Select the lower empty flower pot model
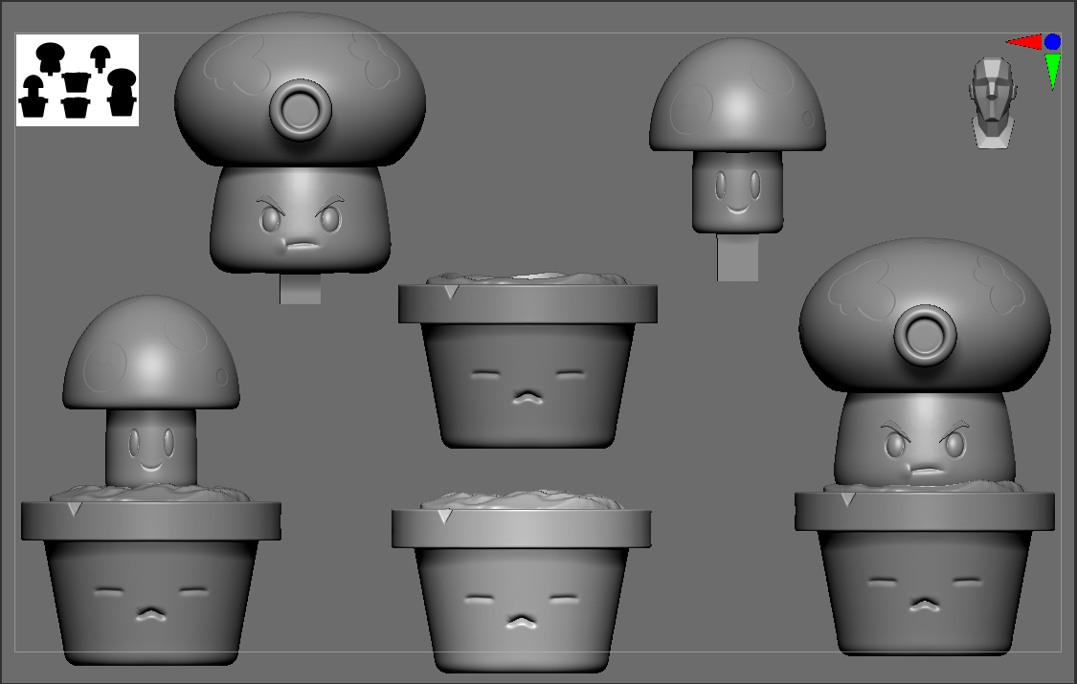Image resolution: width=1077 pixels, height=684 pixels. 522,582
